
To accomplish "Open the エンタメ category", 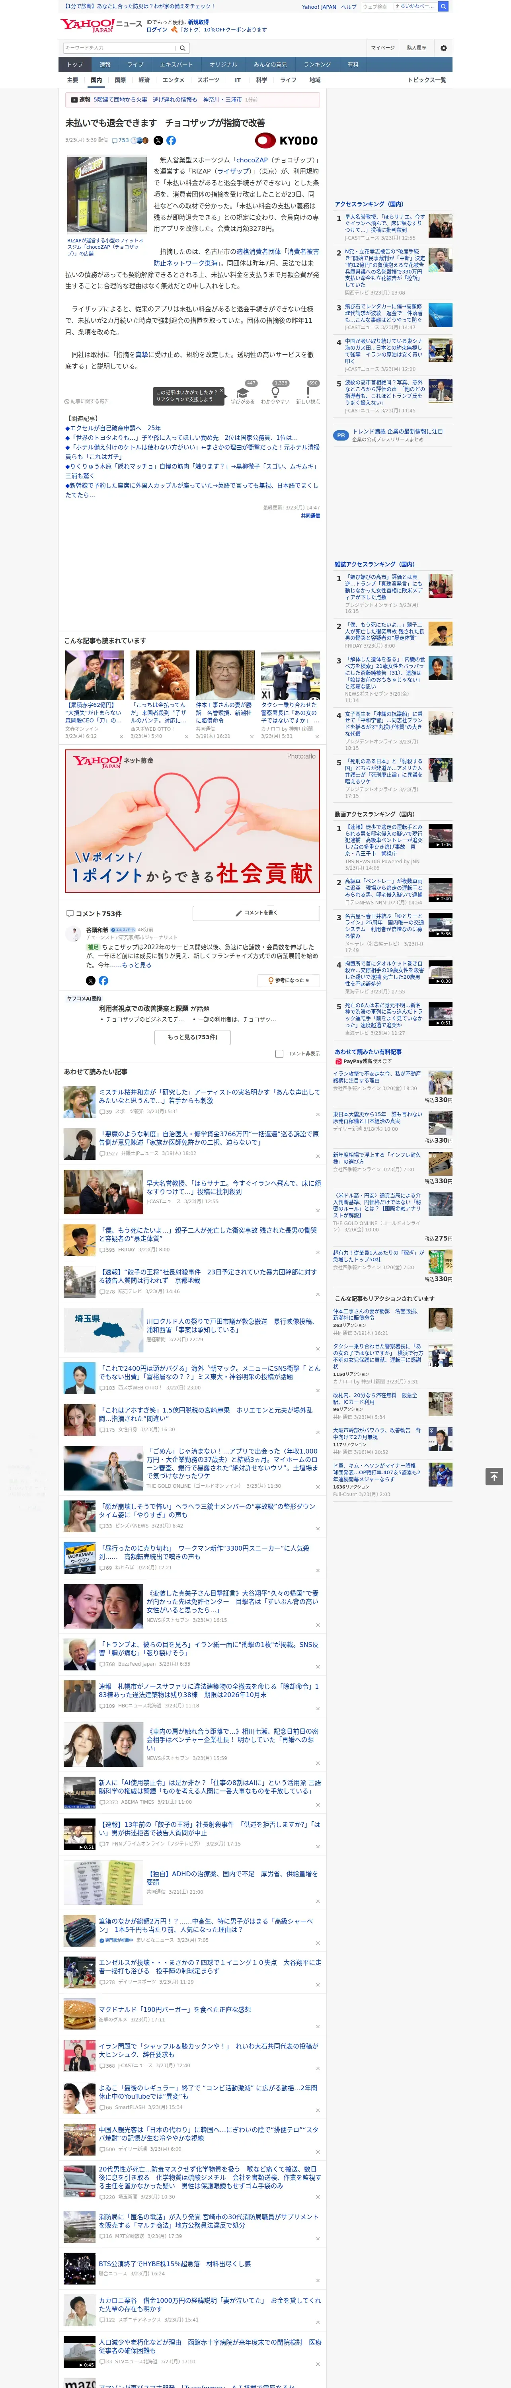I will 174,80.
